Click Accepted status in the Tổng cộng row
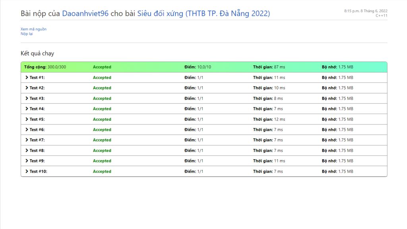407x229 pixels. [x=102, y=67]
